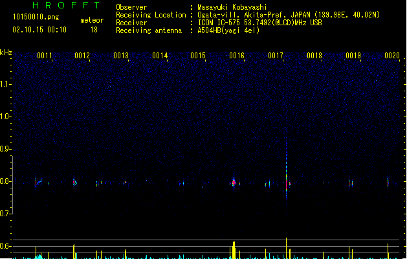Click the Receiver label
This screenshot has width=407, height=259.
[131, 23]
